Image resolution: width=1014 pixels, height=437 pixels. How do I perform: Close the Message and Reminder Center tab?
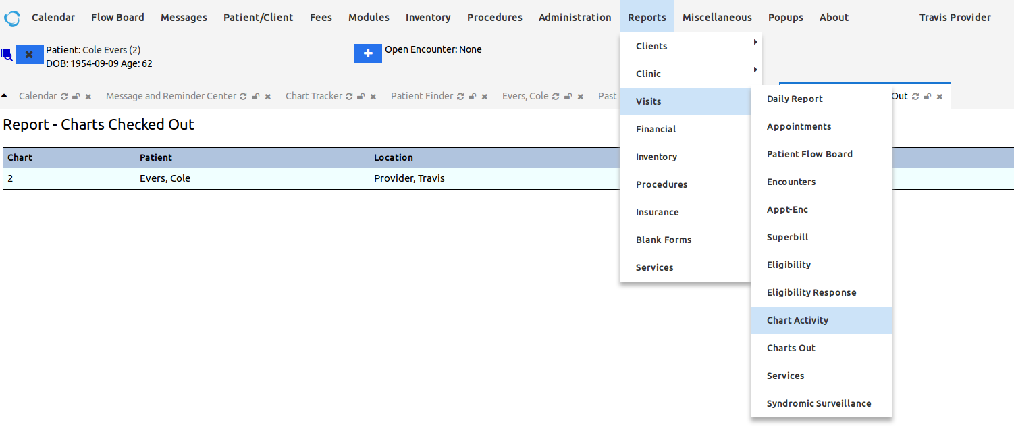(x=268, y=97)
